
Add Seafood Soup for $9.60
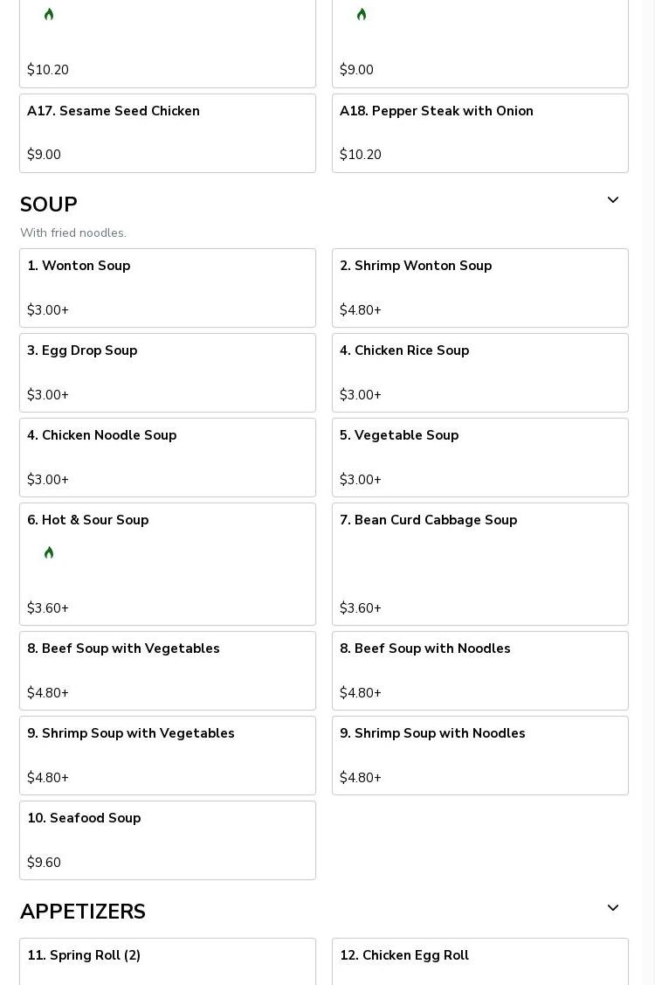[168, 841]
